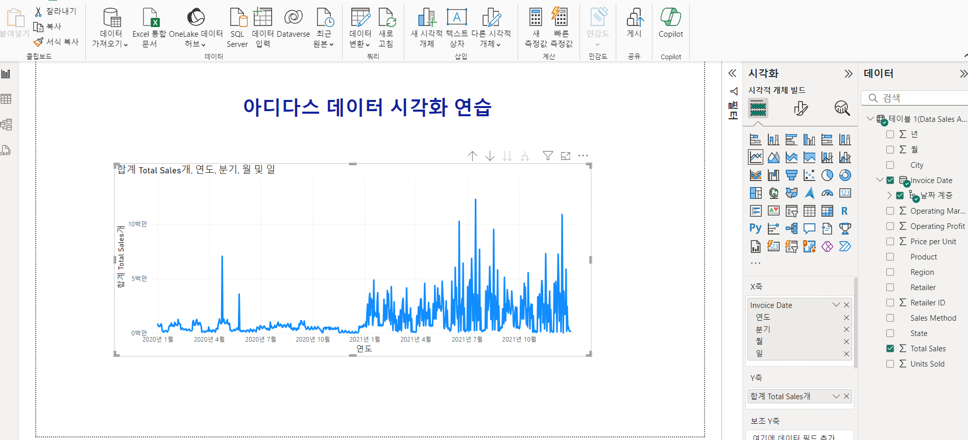Choose the funnel chart visualization
This screenshot has width=968, height=440.
pos(791,175)
